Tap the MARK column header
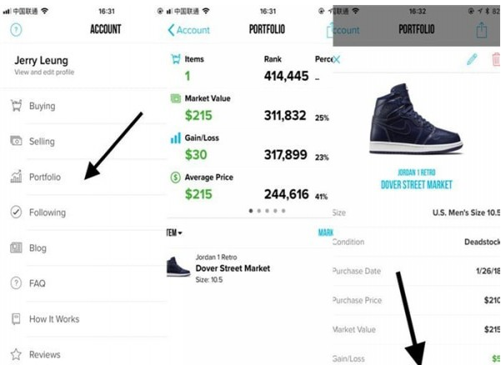501x365 pixels. [325, 232]
